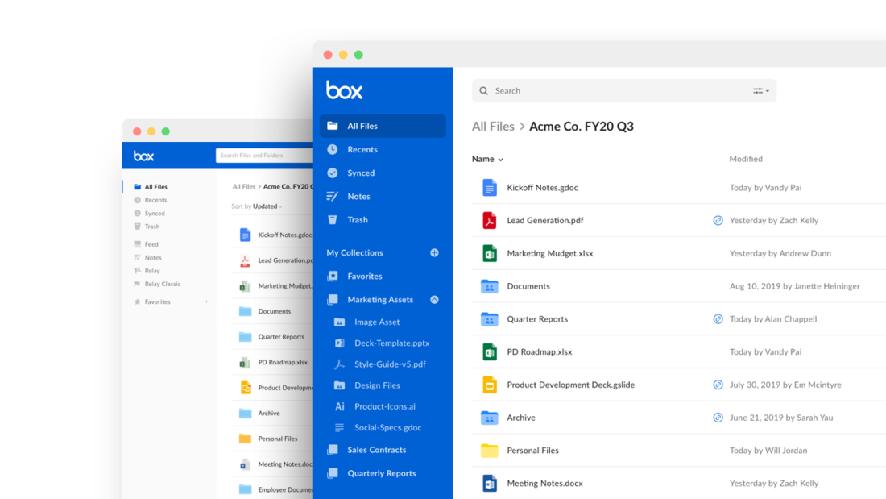Open the Quarterly Reports collection
886x499 pixels.
pyautogui.click(x=383, y=473)
